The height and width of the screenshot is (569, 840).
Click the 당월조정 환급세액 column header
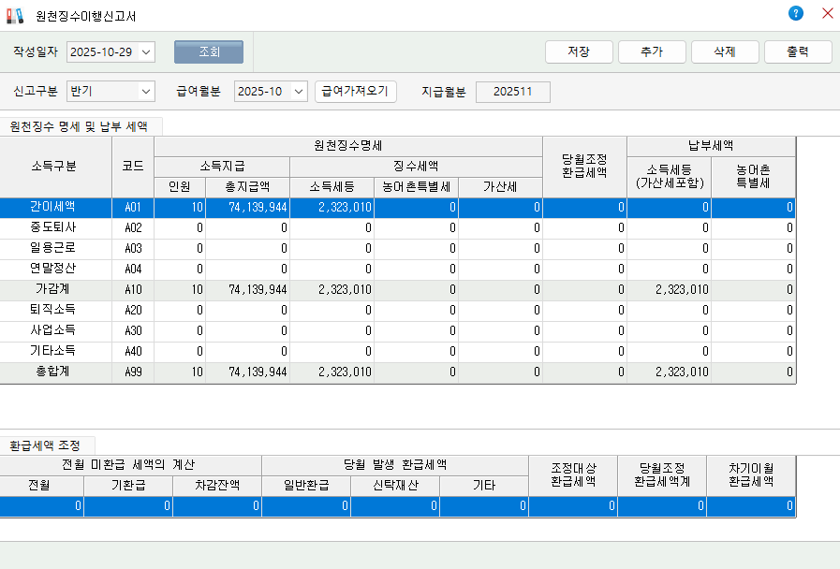[x=584, y=167]
